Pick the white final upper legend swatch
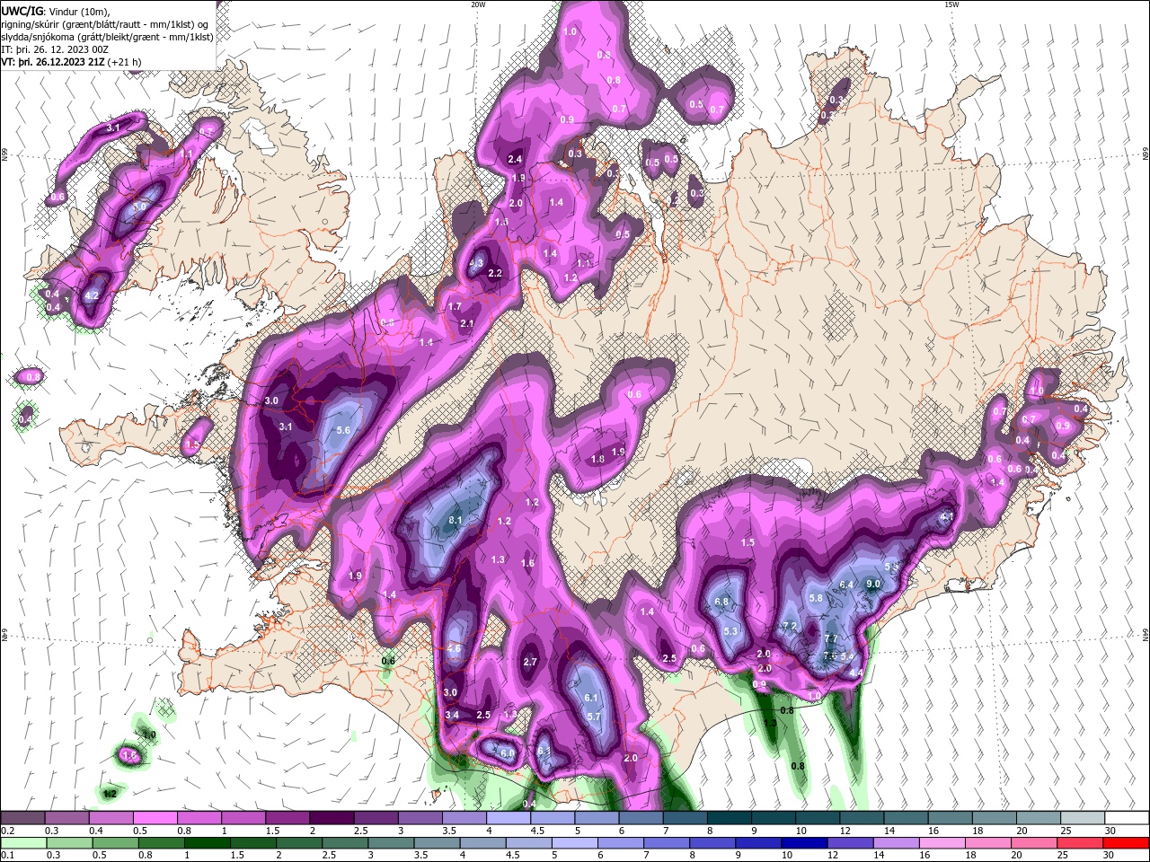1150x862 pixels. 1126,818
